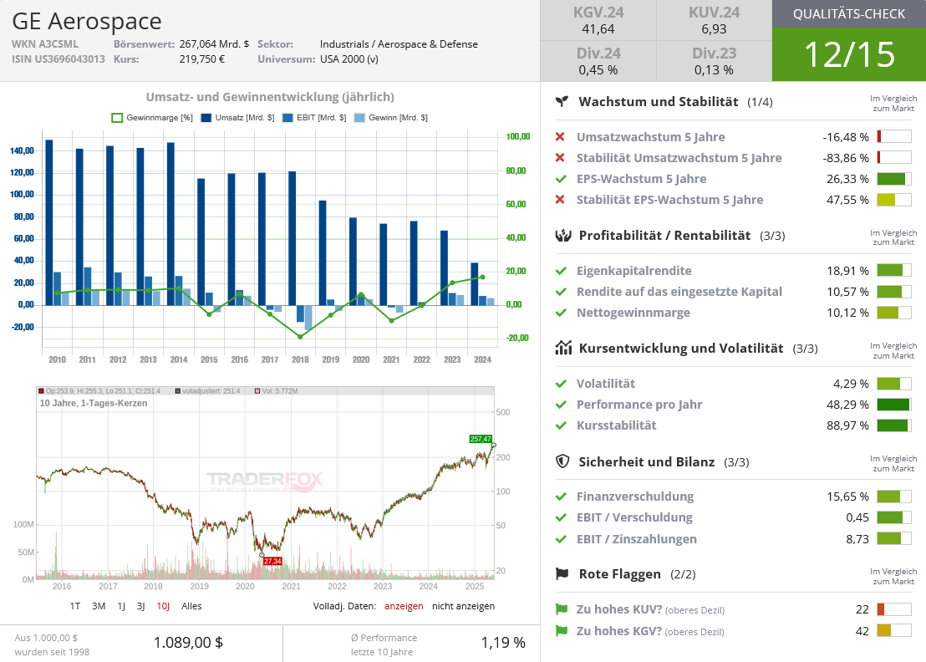Click the 257,47 price marker on chart

(481, 439)
